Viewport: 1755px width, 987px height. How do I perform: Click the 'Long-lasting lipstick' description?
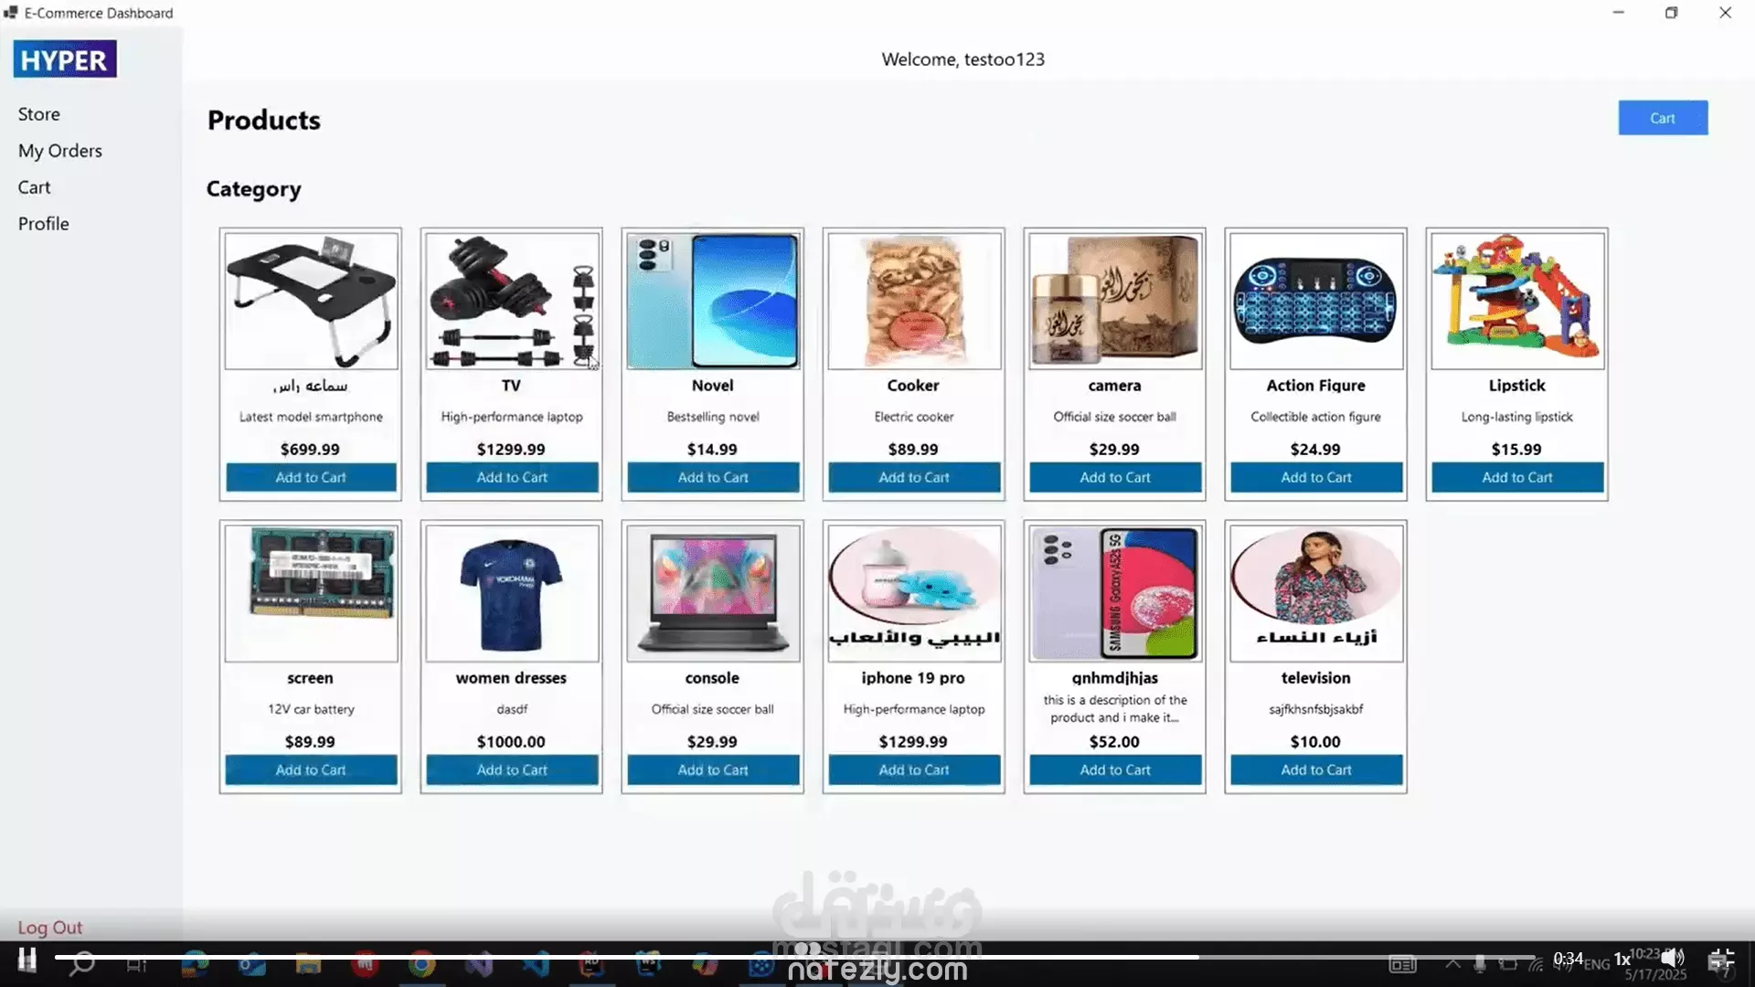(1517, 417)
